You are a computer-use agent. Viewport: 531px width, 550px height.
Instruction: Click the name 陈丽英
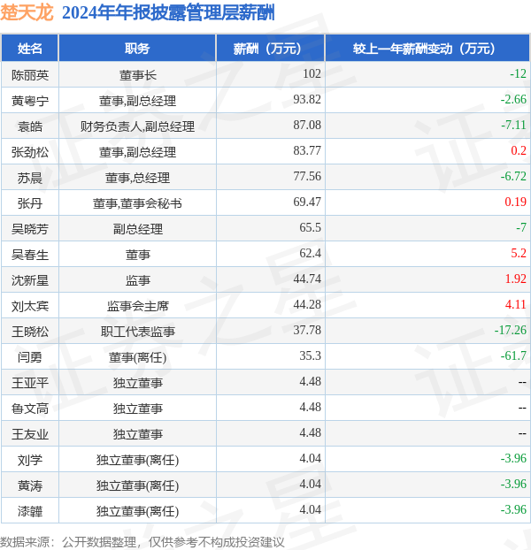click(30, 75)
